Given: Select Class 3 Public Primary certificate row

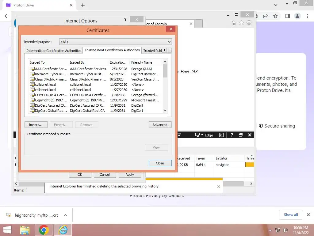Looking at the screenshot, I should [96, 79].
